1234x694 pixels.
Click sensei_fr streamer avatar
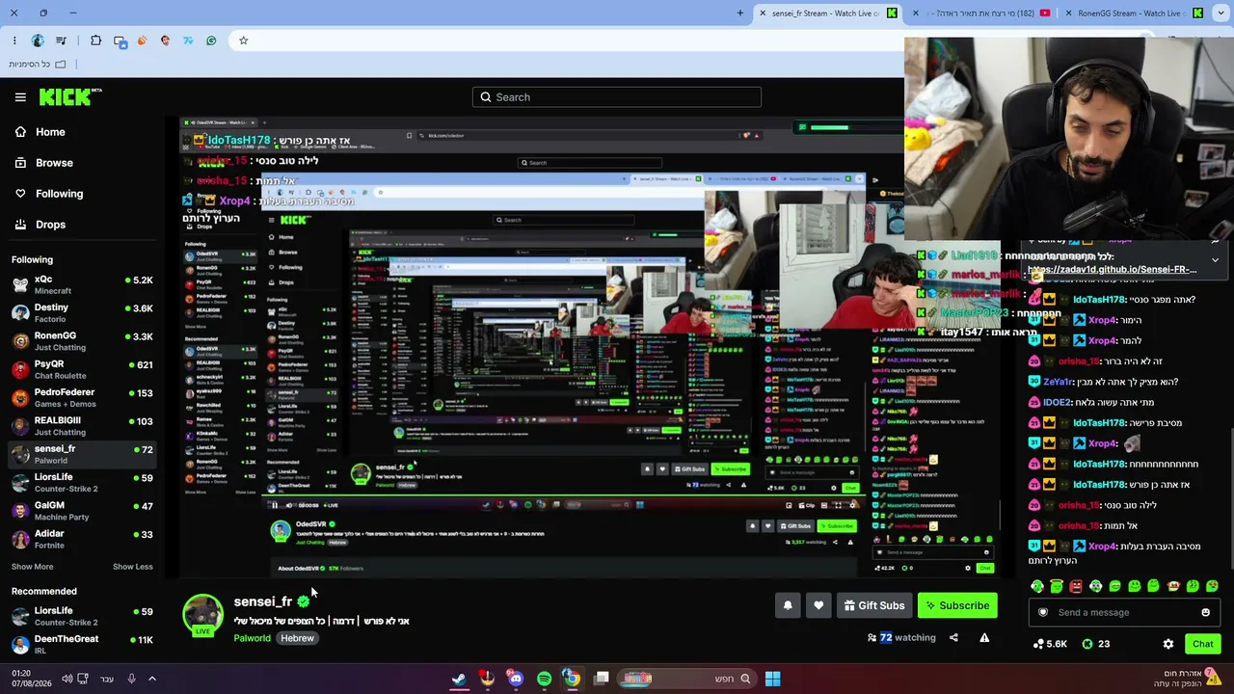[x=202, y=615]
